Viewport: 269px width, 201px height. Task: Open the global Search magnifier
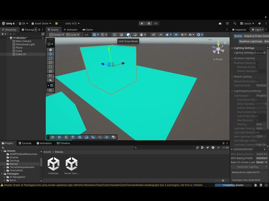coord(235,23)
